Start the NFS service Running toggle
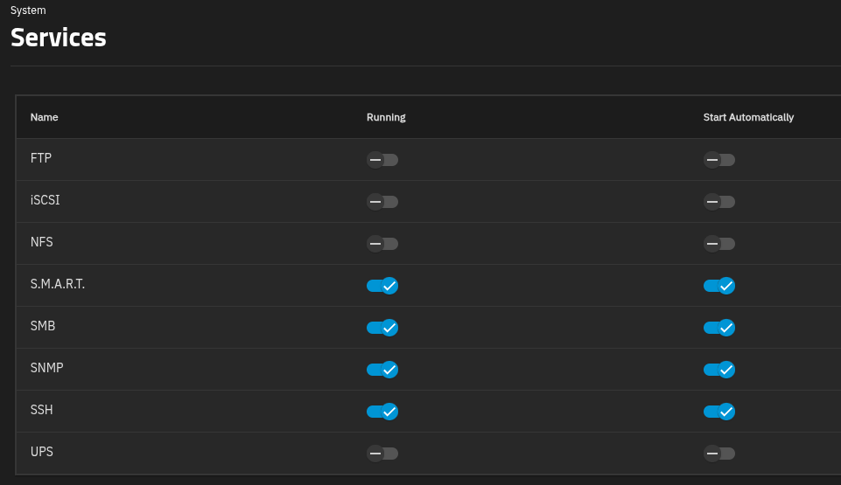This screenshot has height=485, width=841. pos(382,244)
